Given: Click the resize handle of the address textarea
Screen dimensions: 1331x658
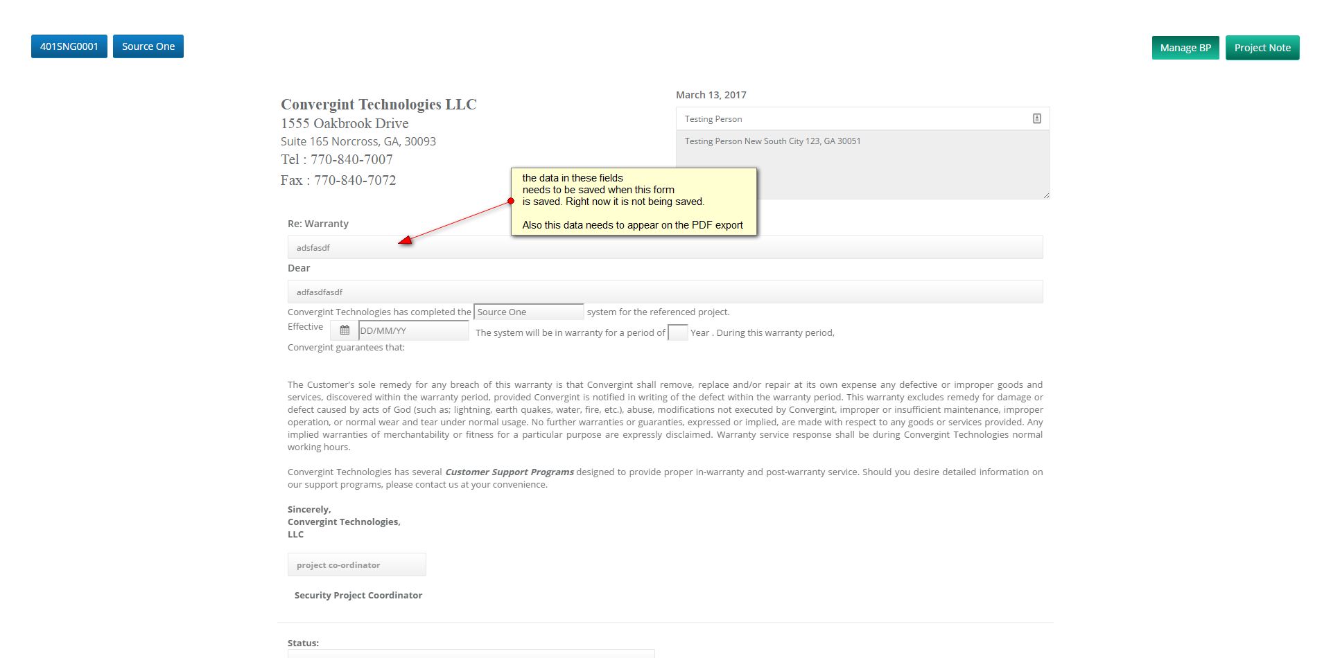Looking at the screenshot, I should pyautogui.click(x=1045, y=195).
